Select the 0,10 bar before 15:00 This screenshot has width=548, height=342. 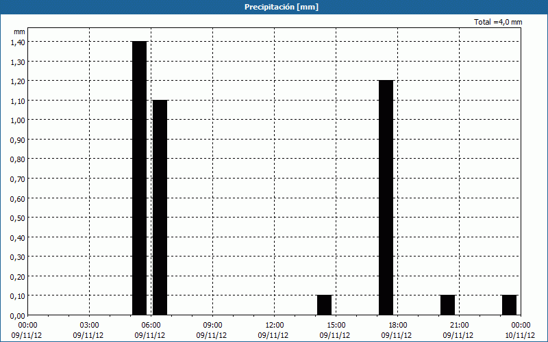pos(324,305)
